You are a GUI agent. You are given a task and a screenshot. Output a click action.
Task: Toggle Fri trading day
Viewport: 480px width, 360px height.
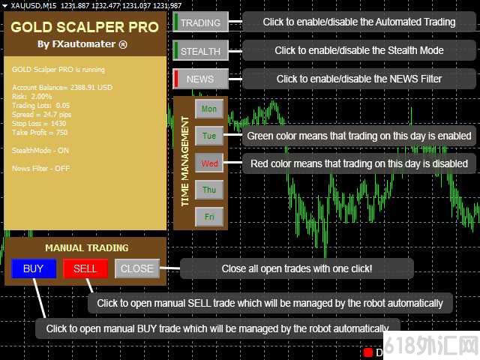(x=209, y=217)
